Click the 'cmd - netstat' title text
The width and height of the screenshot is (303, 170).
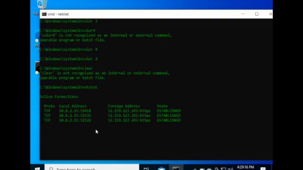tap(58, 14)
